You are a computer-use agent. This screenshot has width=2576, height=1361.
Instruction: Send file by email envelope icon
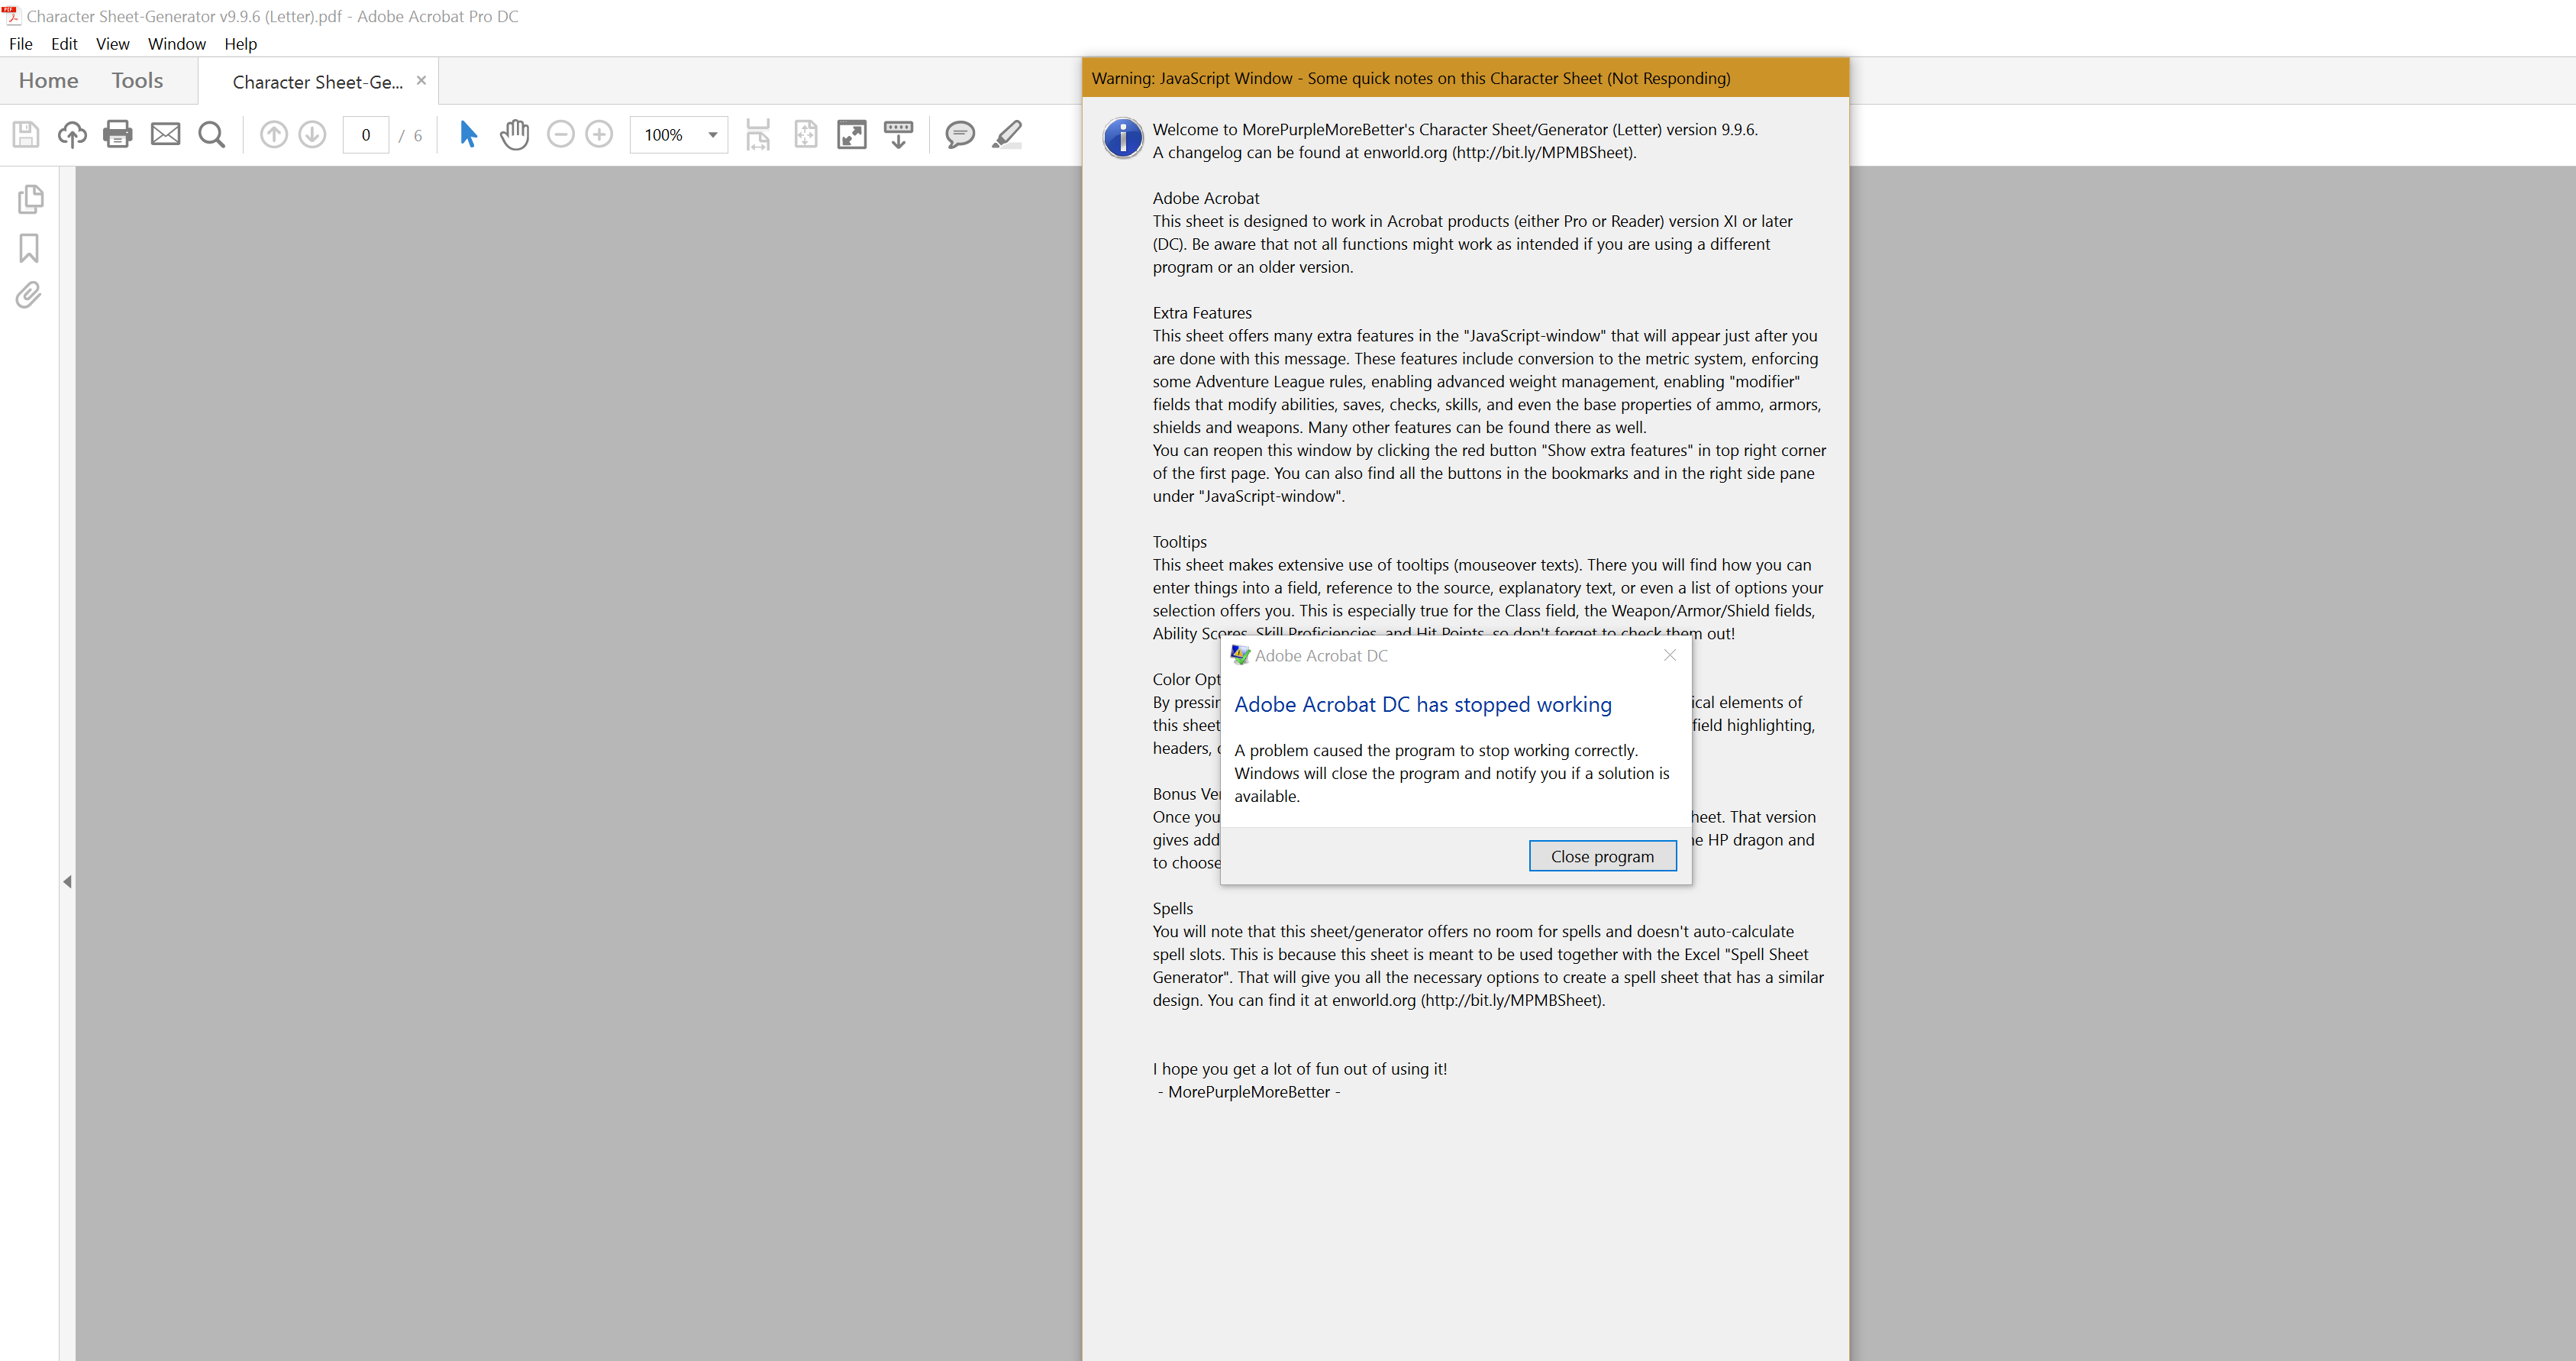point(165,134)
